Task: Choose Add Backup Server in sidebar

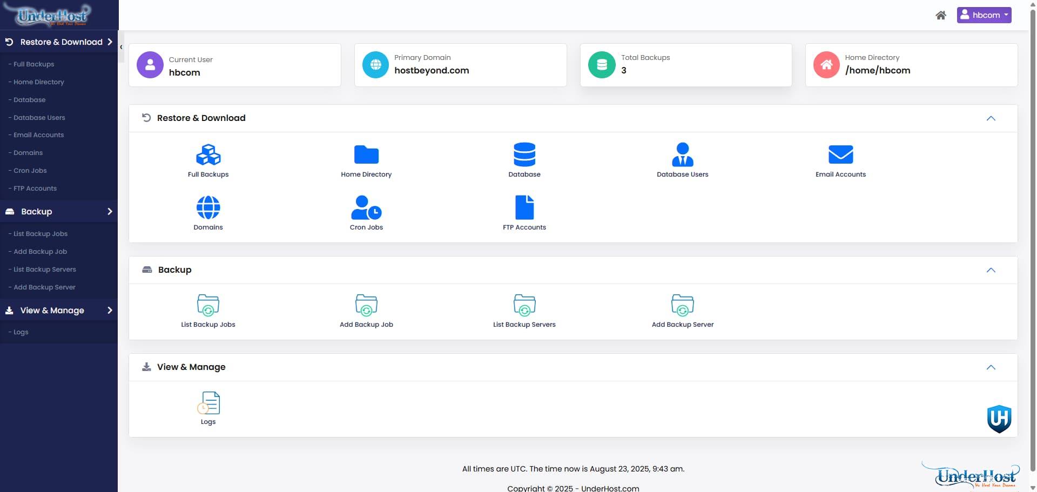Action: [x=44, y=287]
